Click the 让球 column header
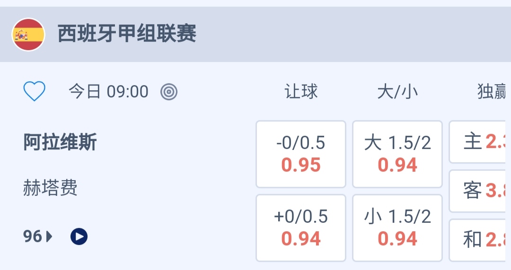Image resolution: width=511 pixels, height=270 pixels. point(301,92)
